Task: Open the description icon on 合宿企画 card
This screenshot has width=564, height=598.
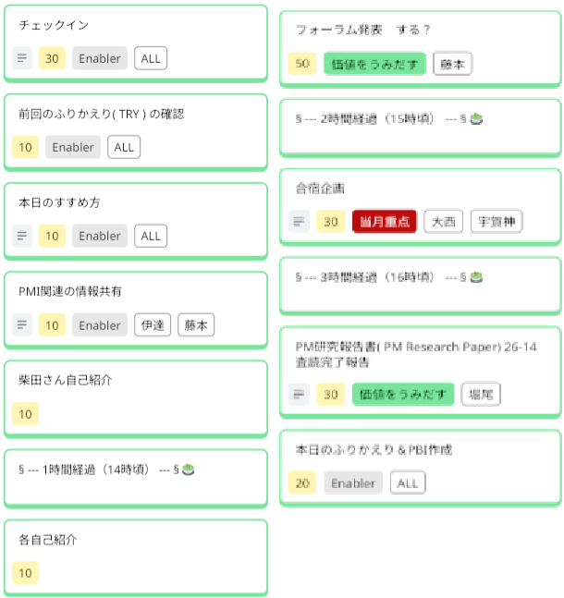Action: pos(298,222)
